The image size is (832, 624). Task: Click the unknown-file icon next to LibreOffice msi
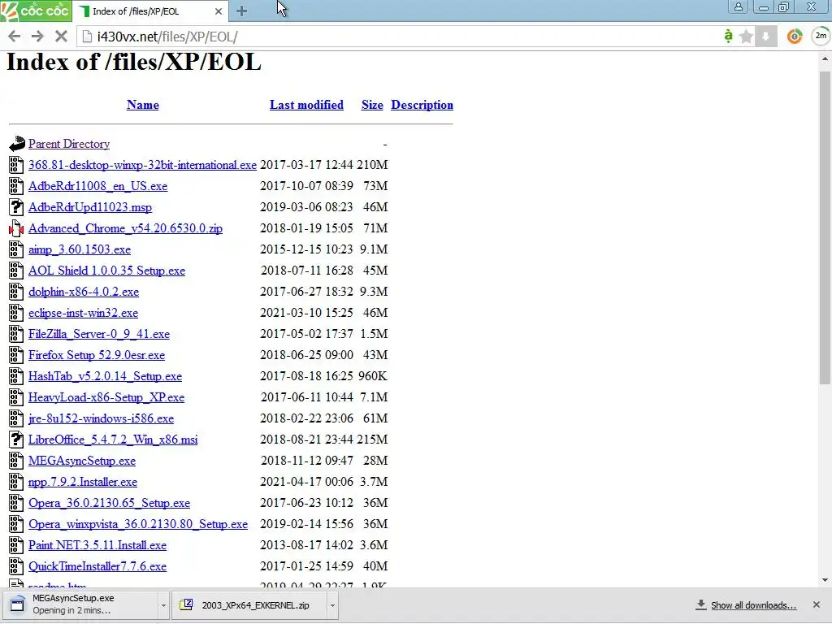tap(16, 440)
